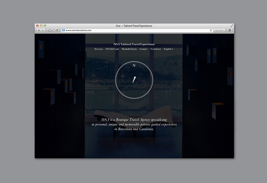Viewport: 267px width, 183px height.
Task: Click the ONA is a Boutique Travel Agency tagline
Action: coord(134,124)
